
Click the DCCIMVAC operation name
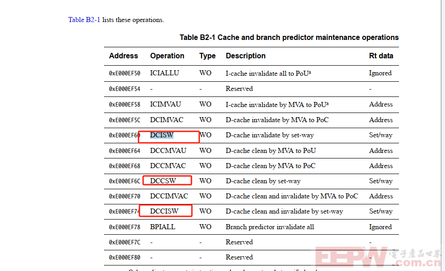pyautogui.click(x=169, y=196)
